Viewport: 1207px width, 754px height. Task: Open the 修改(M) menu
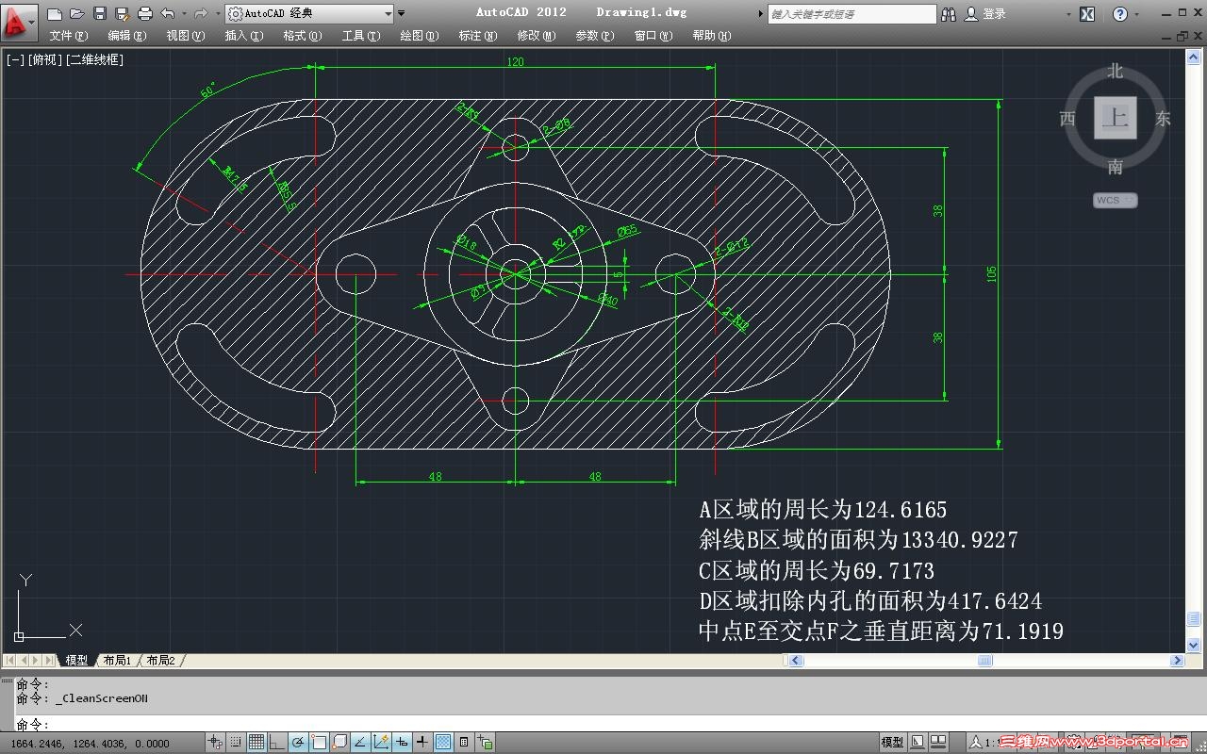[537, 36]
